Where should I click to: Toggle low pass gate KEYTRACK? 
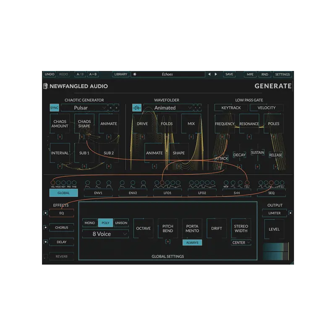coord(231,108)
